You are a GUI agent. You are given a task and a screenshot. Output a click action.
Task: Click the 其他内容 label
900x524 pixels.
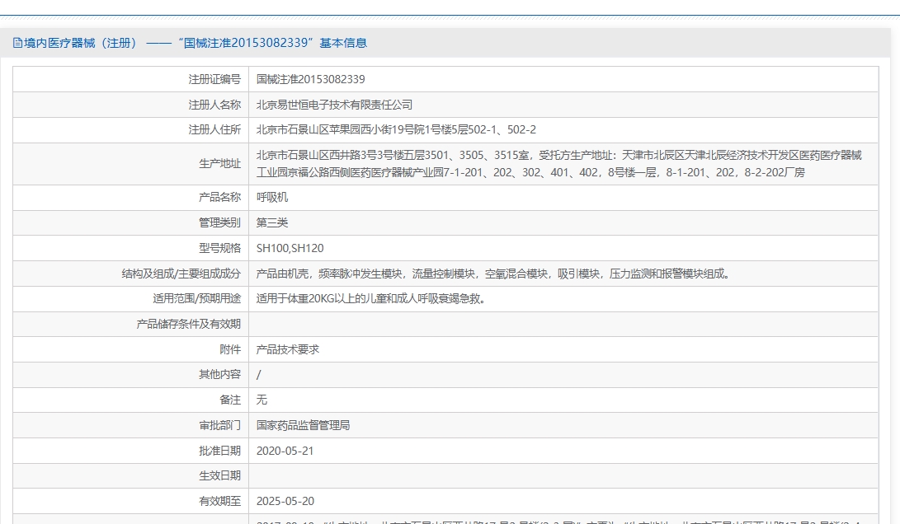point(219,374)
